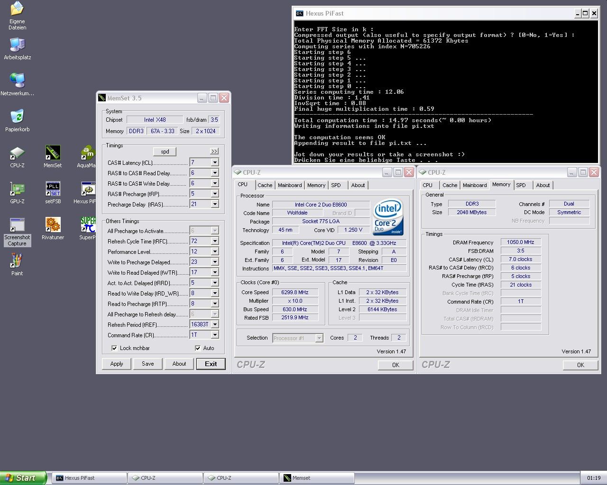This screenshot has height=485, width=607.
Task: Click OK in the left CPU-Z window
Action: point(395,365)
